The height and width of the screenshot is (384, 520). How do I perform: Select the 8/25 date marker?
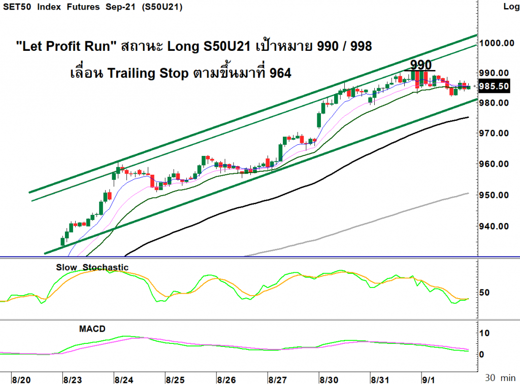click(175, 380)
